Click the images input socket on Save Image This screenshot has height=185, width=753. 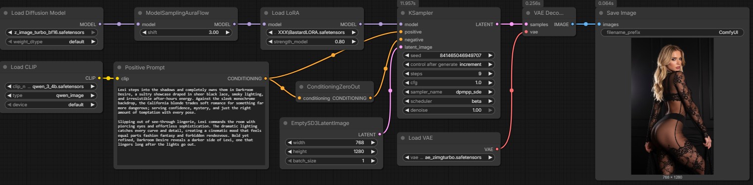pyautogui.click(x=599, y=24)
